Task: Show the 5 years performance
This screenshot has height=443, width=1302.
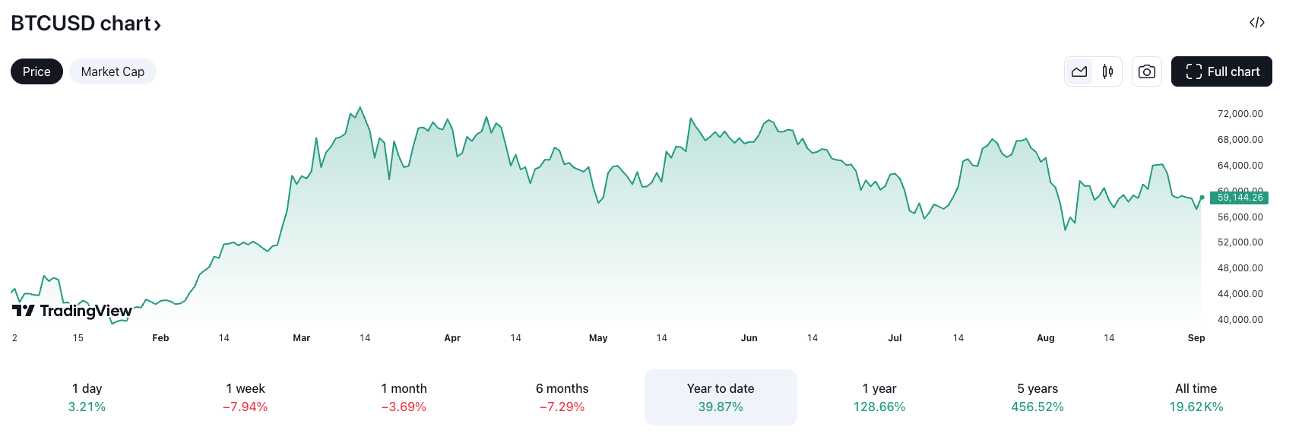Action: click(x=1037, y=397)
